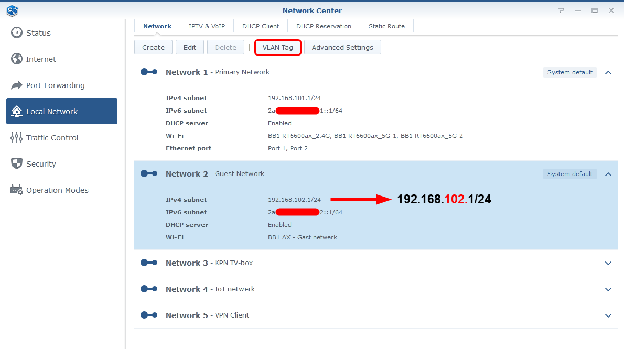Collapse Network 2 Guest Network section

(608, 174)
